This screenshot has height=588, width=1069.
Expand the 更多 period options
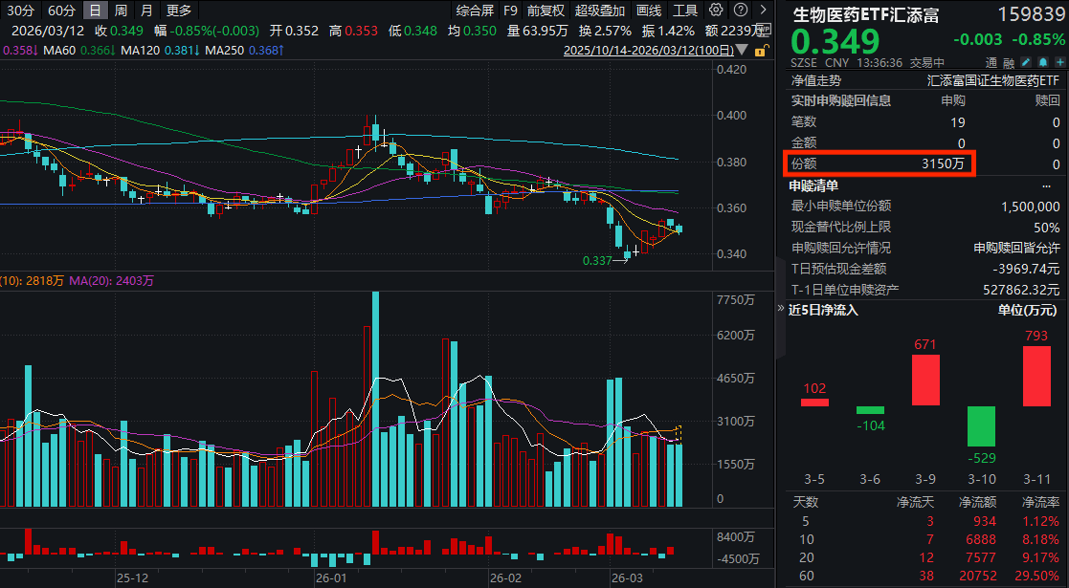pyautogui.click(x=178, y=11)
